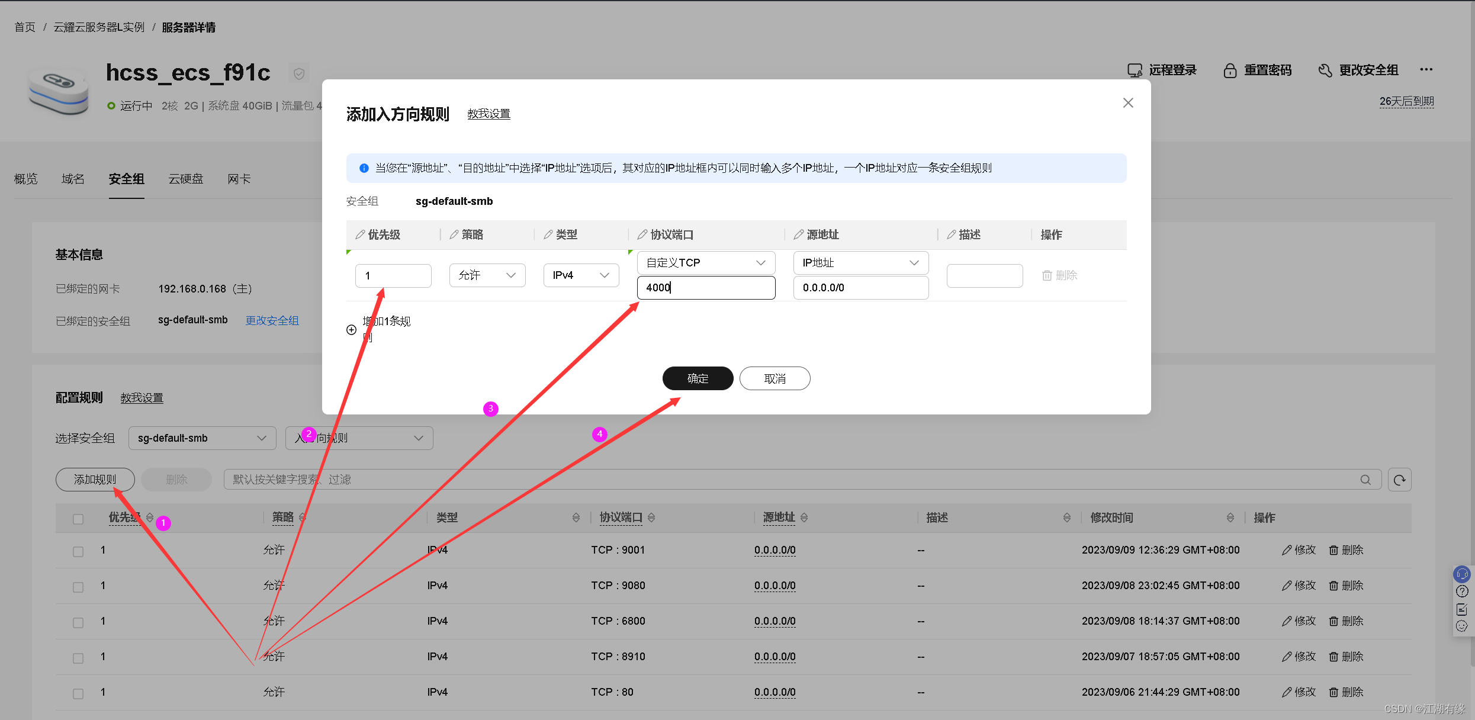
Task: Sort table by 源地址 column
Action: (804, 517)
